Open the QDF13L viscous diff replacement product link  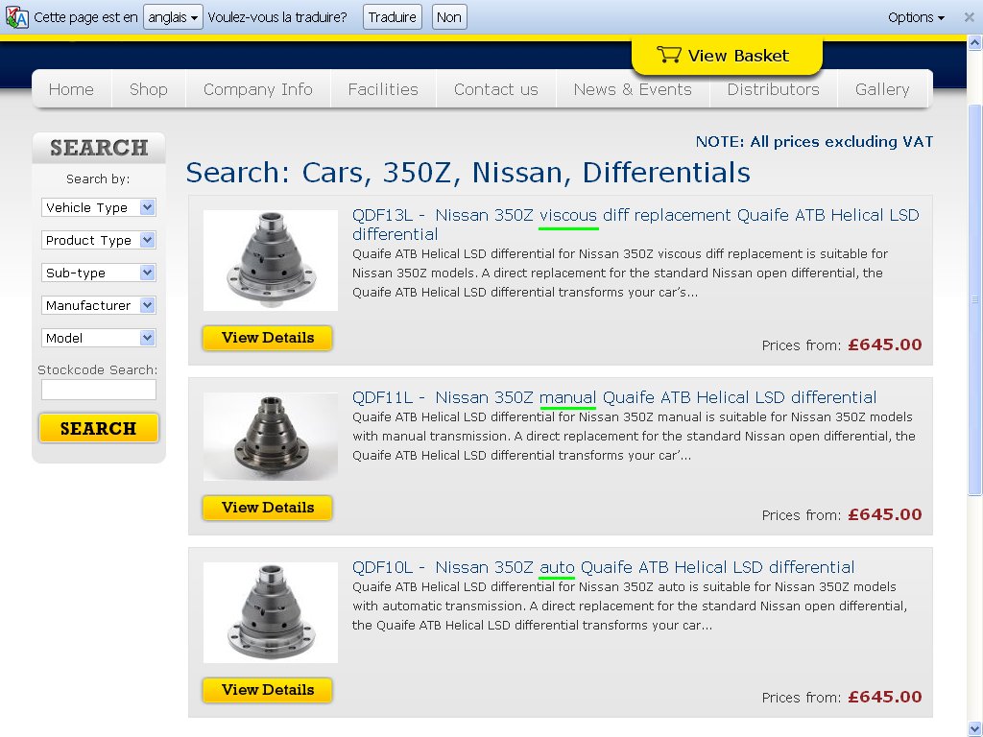[635, 225]
